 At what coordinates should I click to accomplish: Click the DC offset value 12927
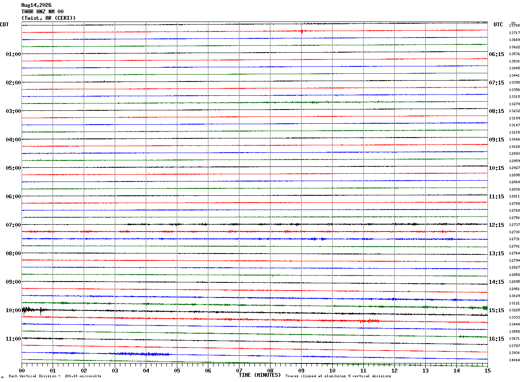click(514, 168)
